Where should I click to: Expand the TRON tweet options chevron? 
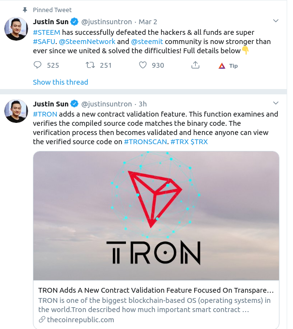click(276, 103)
